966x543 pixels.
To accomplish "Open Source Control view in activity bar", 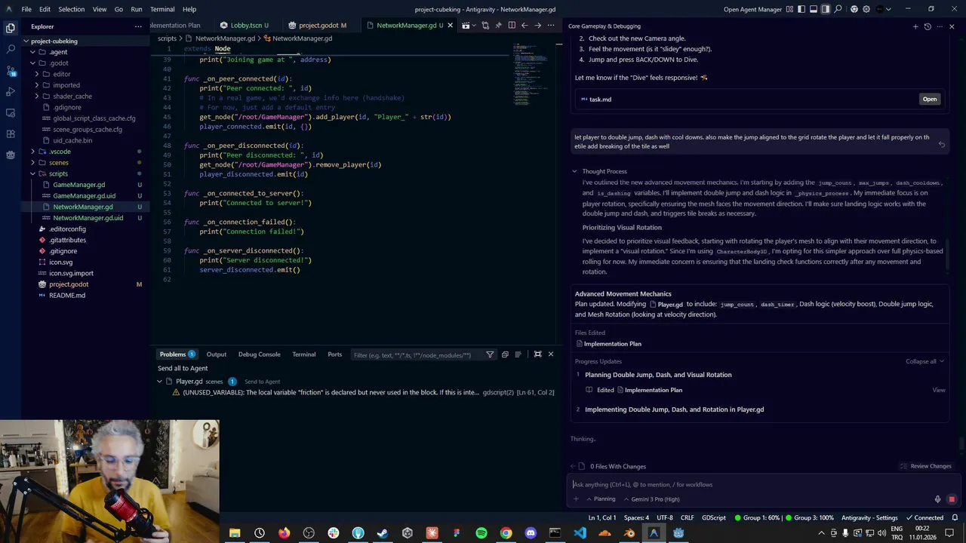I will (x=11, y=70).
